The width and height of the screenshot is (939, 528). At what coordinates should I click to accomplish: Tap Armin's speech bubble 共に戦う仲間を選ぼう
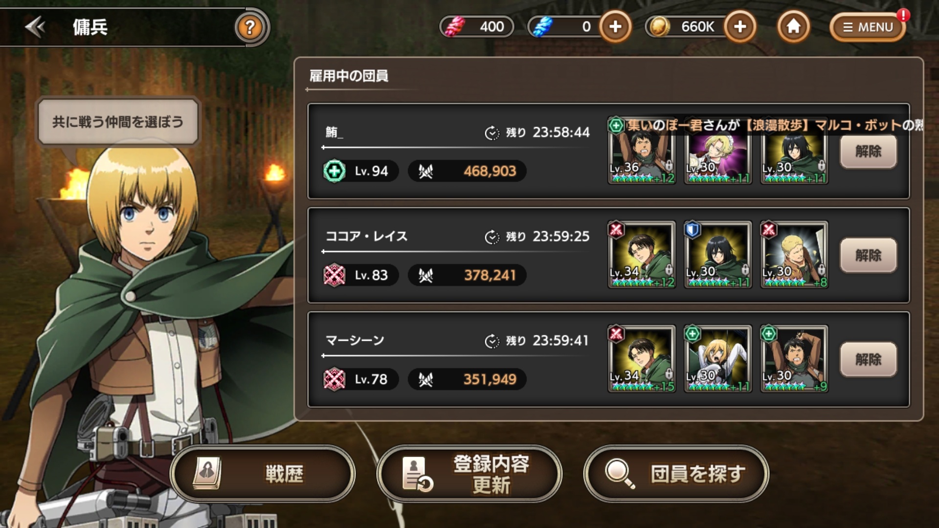point(118,122)
